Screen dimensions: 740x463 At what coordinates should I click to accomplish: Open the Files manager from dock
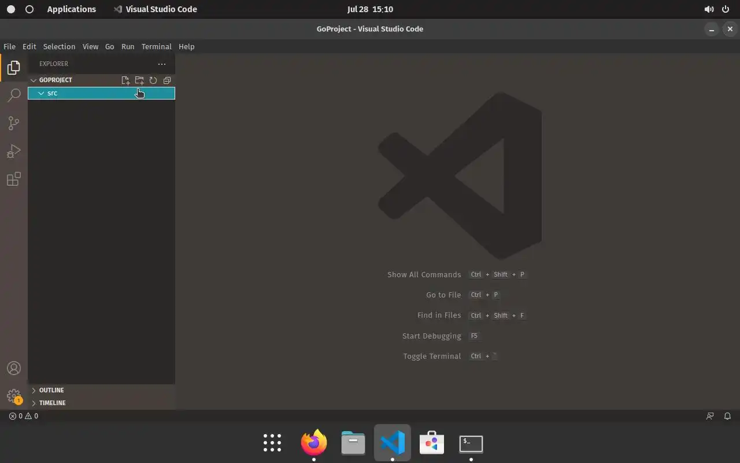pos(353,443)
